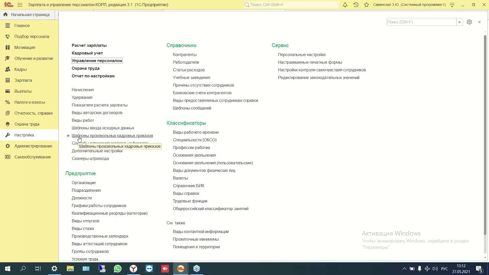Open the history clock icon
489x275 pixels.
[x=356, y=5]
